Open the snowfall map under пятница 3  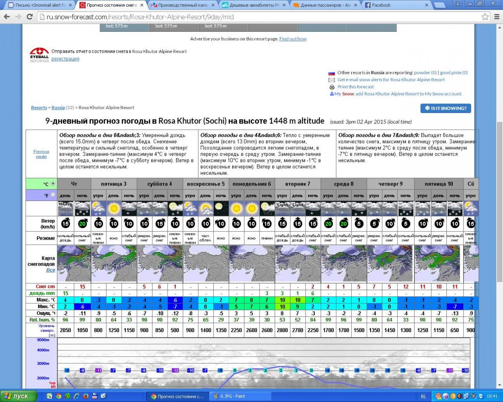point(114,263)
